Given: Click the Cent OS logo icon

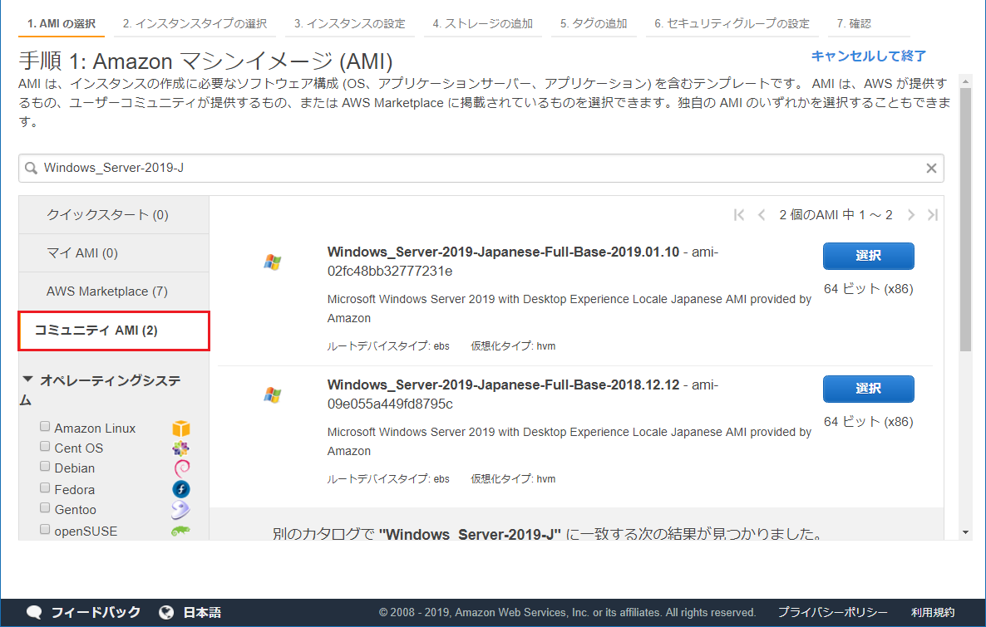Looking at the screenshot, I should click(180, 447).
